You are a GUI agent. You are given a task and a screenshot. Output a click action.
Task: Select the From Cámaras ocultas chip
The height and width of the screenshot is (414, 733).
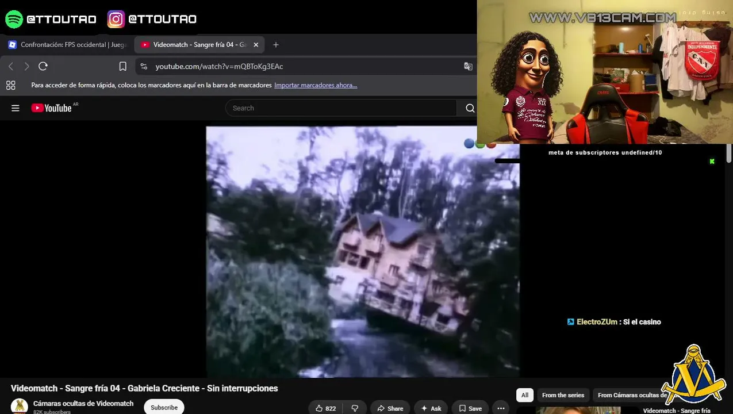click(632, 395)
